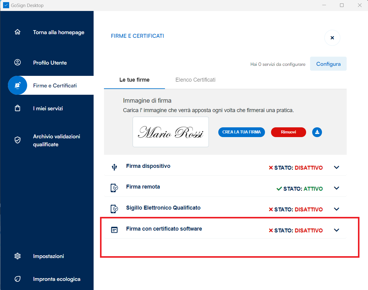
Task: Switch to the Elenco Certificati tab
Action: coord(195,80)
